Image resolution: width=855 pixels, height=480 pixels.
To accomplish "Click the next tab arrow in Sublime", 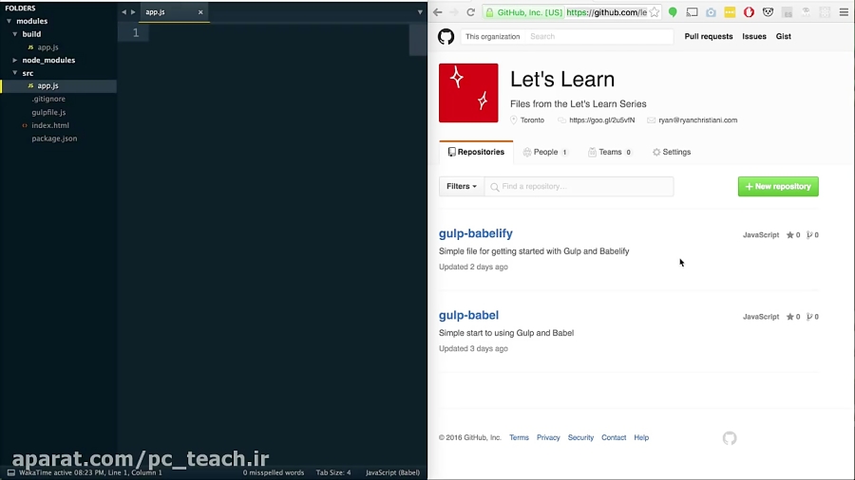I will [x=132, y=12].
